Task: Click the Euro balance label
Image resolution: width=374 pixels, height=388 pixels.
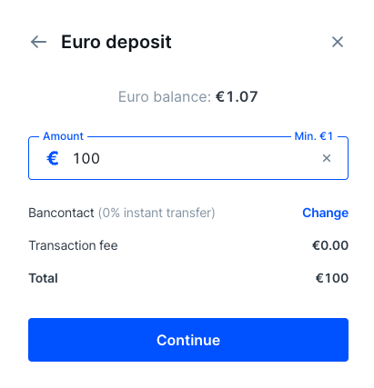Action: 165,97
